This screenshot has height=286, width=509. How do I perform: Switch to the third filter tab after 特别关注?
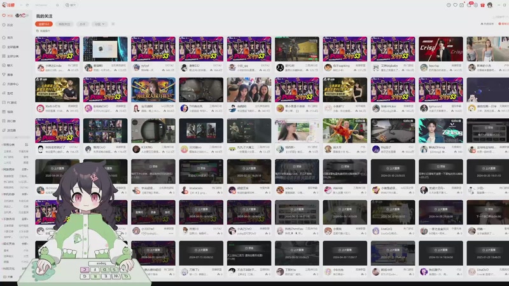83,24
